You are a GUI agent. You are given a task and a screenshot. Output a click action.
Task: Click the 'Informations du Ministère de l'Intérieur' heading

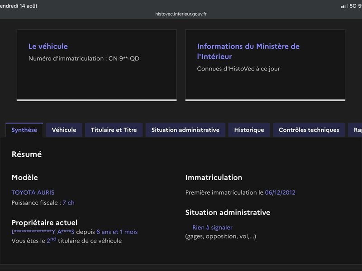click(x=248, y=51)
